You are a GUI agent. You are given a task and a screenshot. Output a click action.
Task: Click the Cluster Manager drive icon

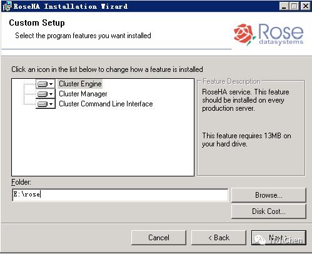pyautogui.click(x=43, y=94)
